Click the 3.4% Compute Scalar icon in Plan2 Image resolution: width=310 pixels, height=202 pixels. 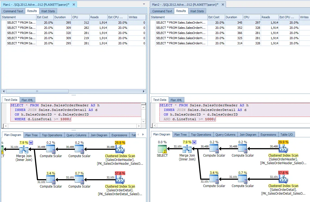(x=214, y=179)
